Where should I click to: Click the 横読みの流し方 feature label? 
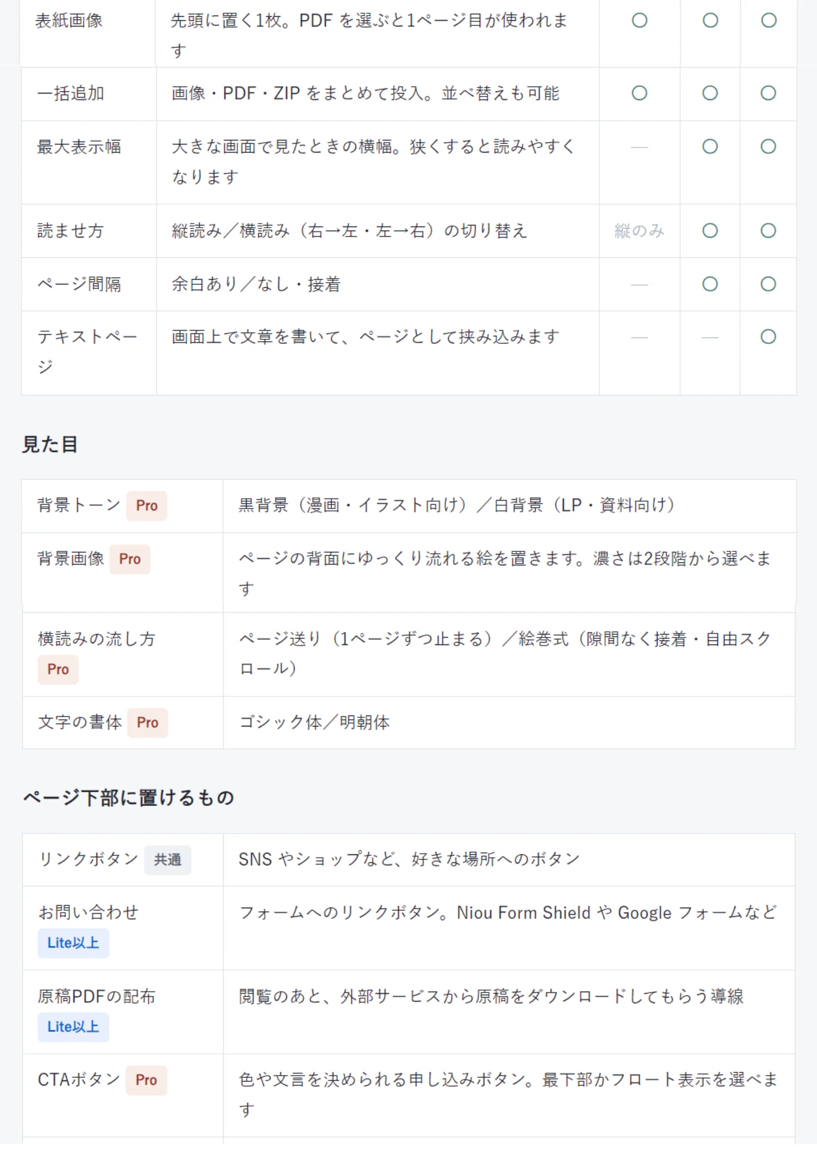(x=96, y=639)
